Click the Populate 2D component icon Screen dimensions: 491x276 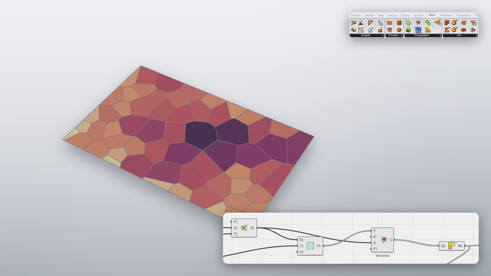tap(310, 246)
